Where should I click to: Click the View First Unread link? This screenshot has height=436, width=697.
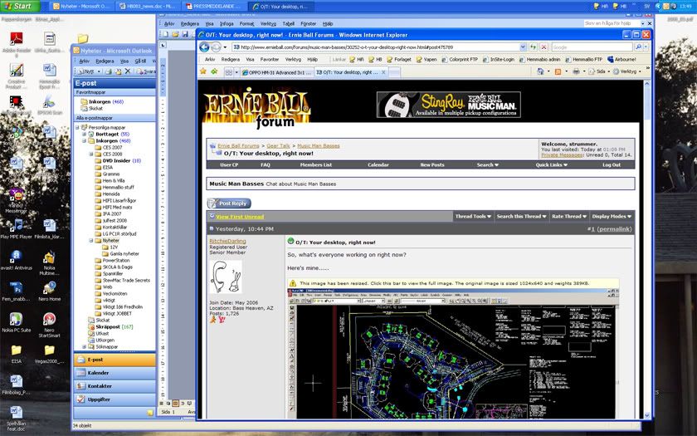tap(240, 217)
